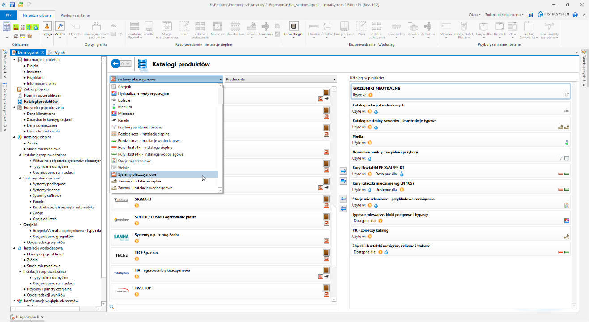
Task: Select Normy i opcje obliczeń tree item
Action: 43,95
